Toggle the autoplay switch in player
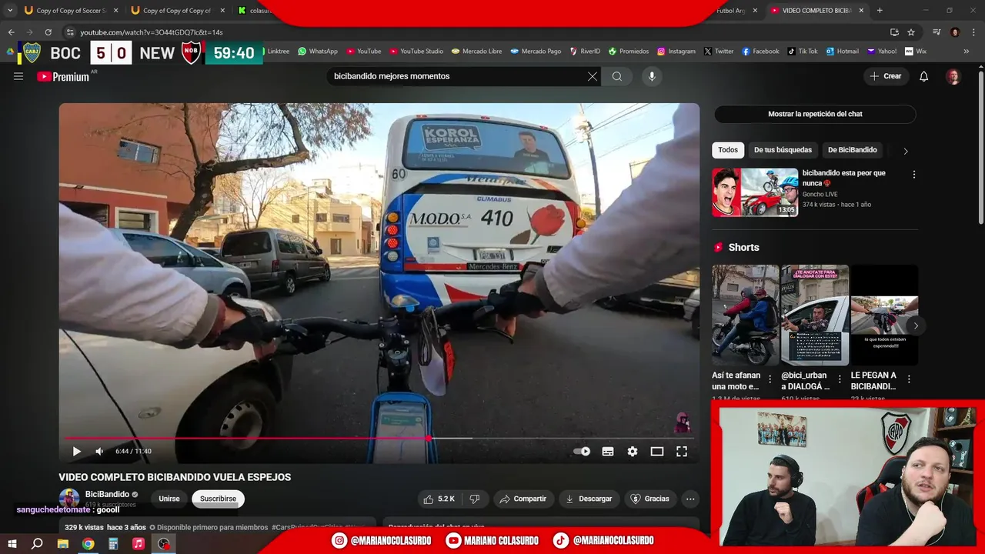 [x=583, y=452]
